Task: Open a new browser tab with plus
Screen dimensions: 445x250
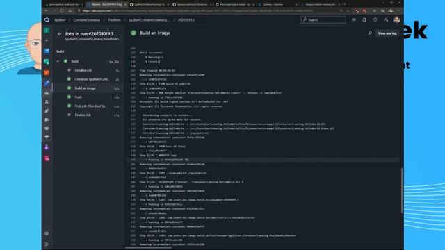Action: pyautogui.click(x=345, y=4)
